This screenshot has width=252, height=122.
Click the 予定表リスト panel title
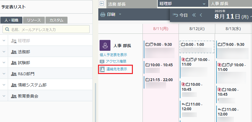pos(13,7)
